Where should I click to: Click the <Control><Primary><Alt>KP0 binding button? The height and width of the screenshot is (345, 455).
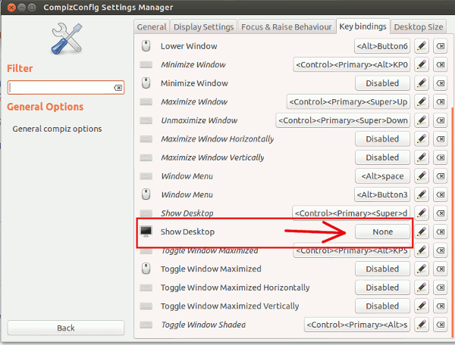click(352, 64)
